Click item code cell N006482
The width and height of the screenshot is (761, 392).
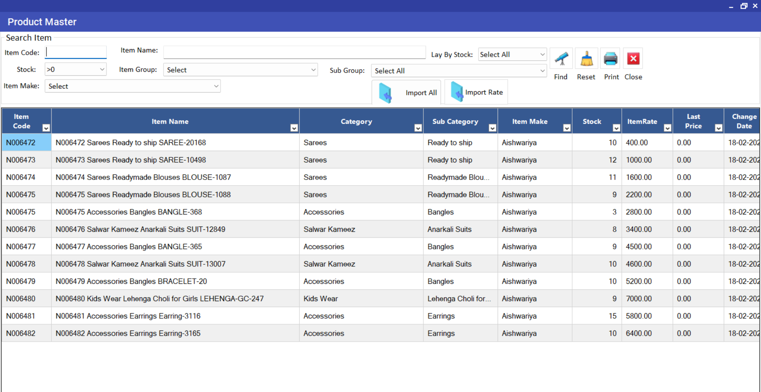point(27,333)
